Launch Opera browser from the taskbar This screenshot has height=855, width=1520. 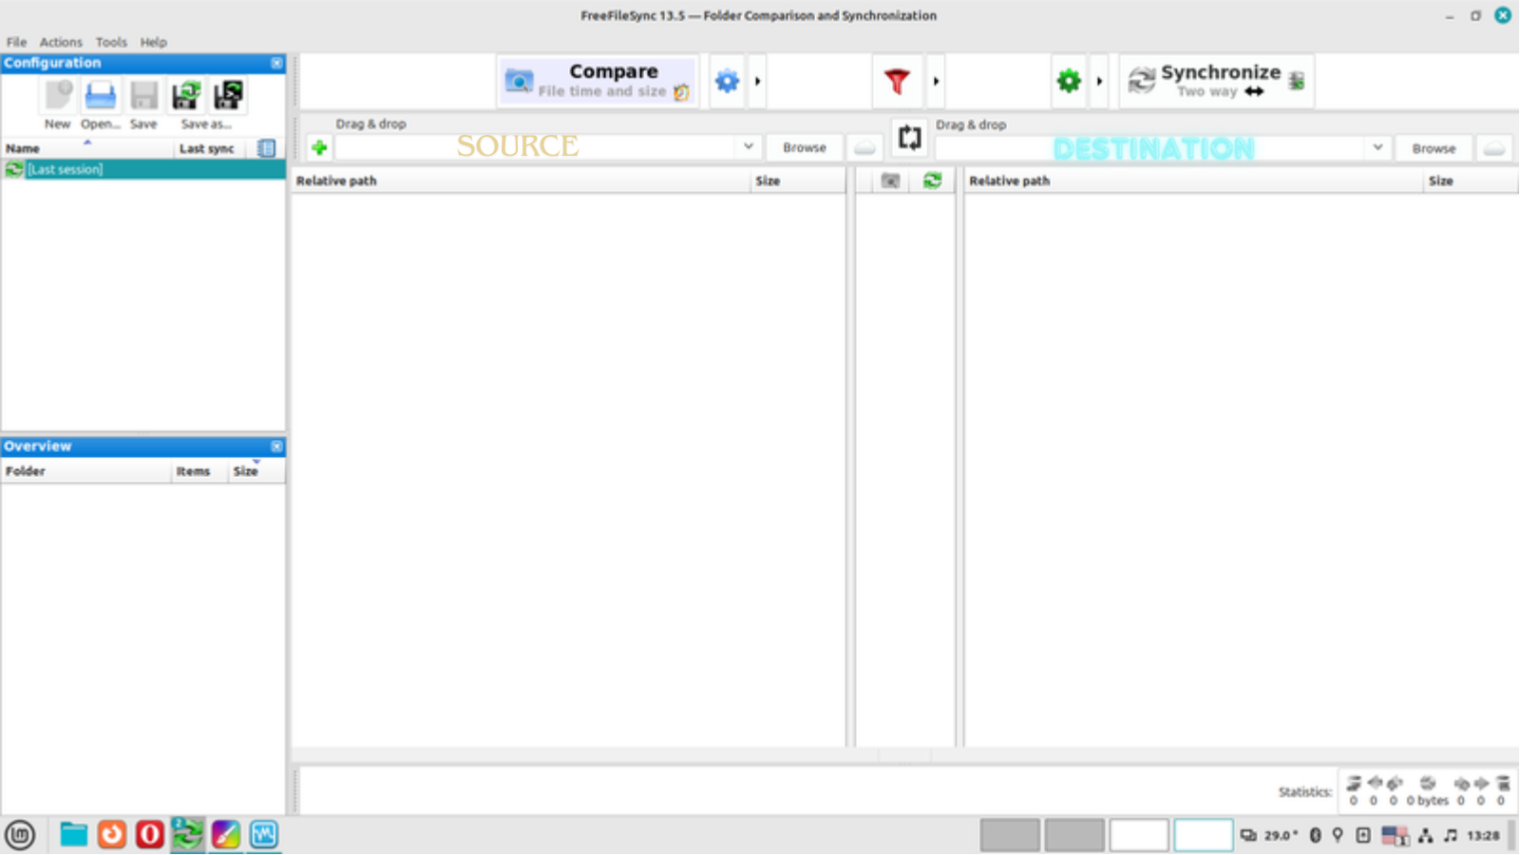click(149, 835)
